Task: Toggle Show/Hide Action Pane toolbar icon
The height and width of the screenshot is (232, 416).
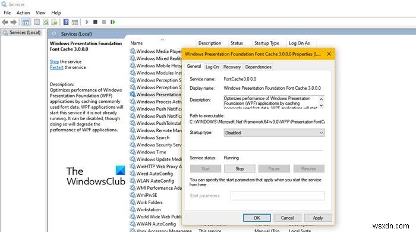Action: click(x=75, y=22)
